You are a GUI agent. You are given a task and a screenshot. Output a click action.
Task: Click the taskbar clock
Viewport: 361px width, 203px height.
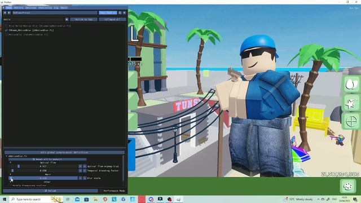(x=345, y=199)
